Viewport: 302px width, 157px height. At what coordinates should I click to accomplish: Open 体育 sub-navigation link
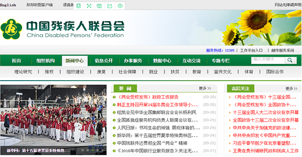click(249, 72)
